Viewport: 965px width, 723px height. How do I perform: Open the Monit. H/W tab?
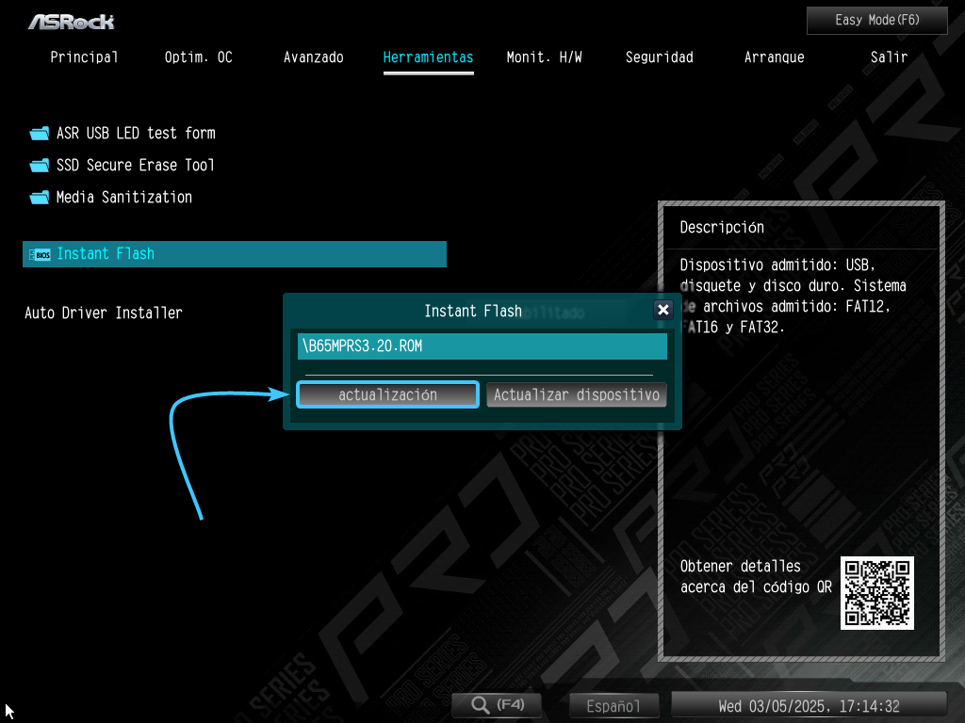click(x=544, y=57)
